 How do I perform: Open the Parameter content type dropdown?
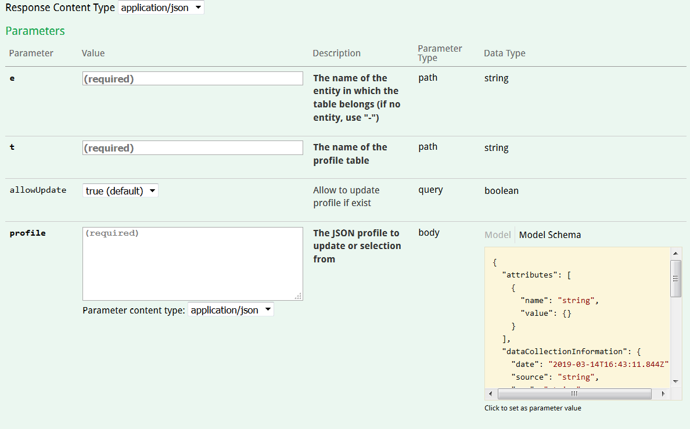(231, 310)
